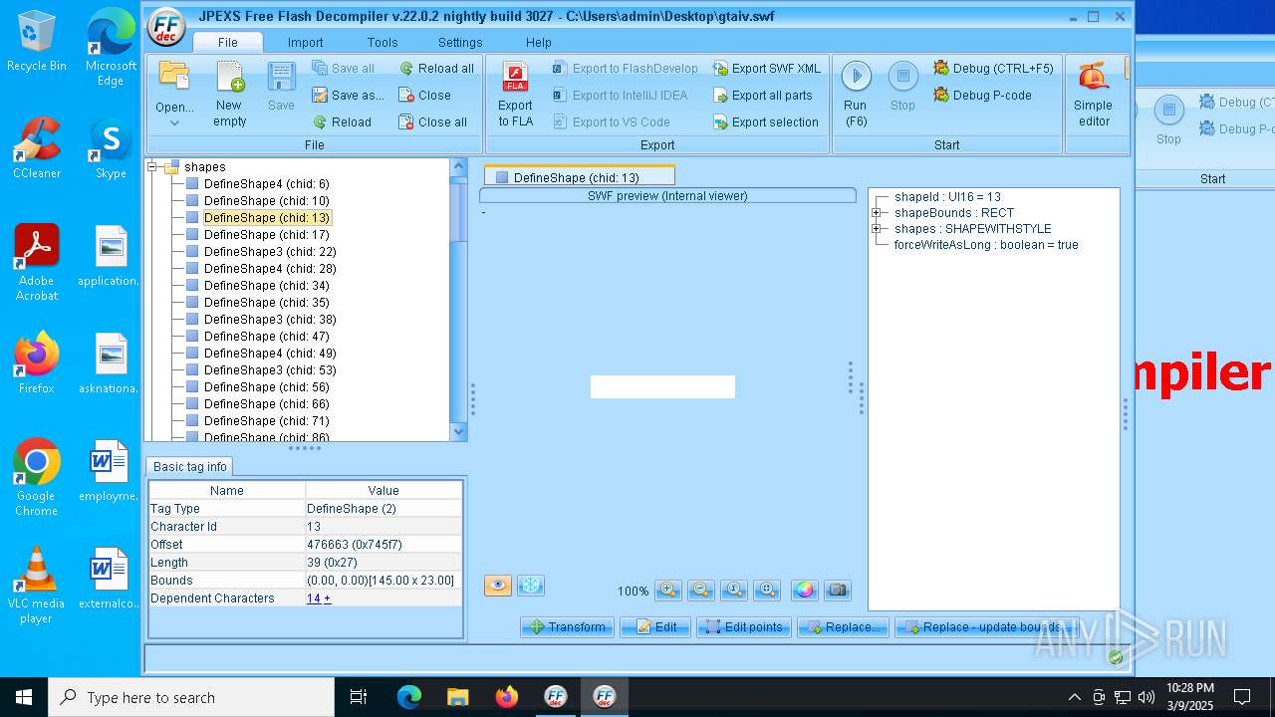1275x717 pixels.
Task: Click the Windows Start button
Action: pos(24,697)
